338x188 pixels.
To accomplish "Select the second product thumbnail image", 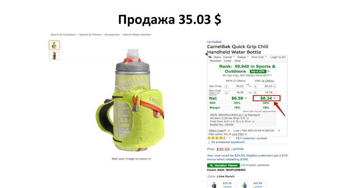I will pos(54,56).
